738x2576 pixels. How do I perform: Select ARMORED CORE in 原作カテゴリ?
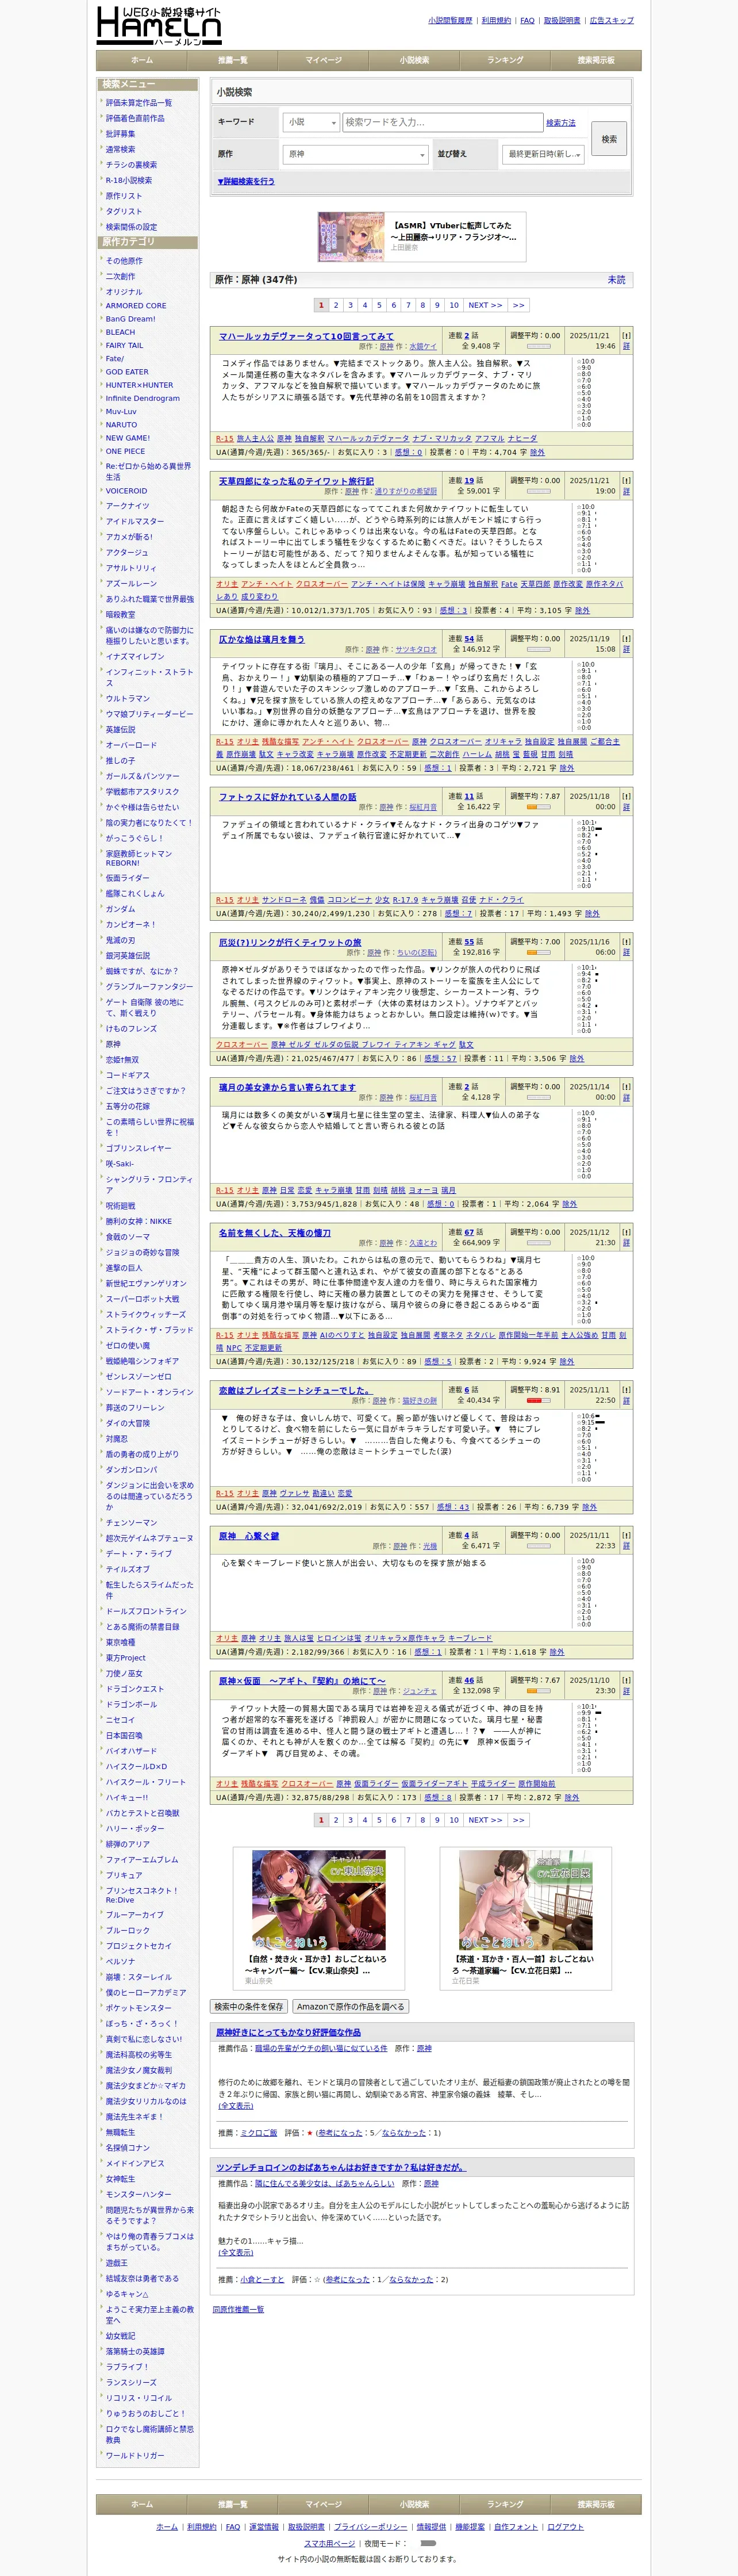[136, 306]
